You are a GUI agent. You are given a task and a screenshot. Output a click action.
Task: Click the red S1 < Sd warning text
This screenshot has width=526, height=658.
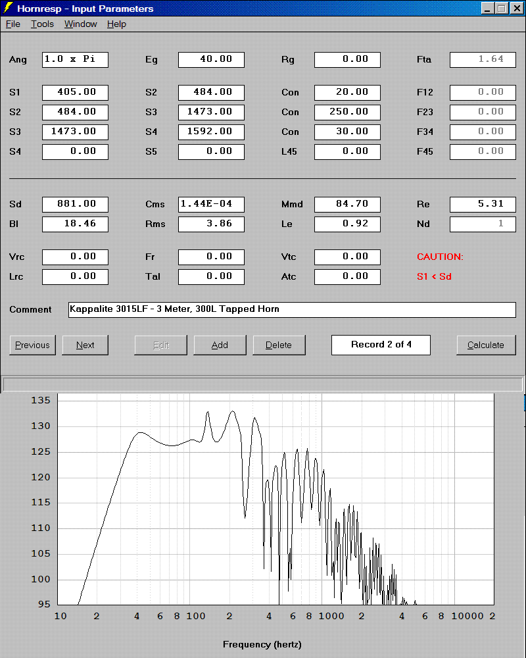coord(434,276)
